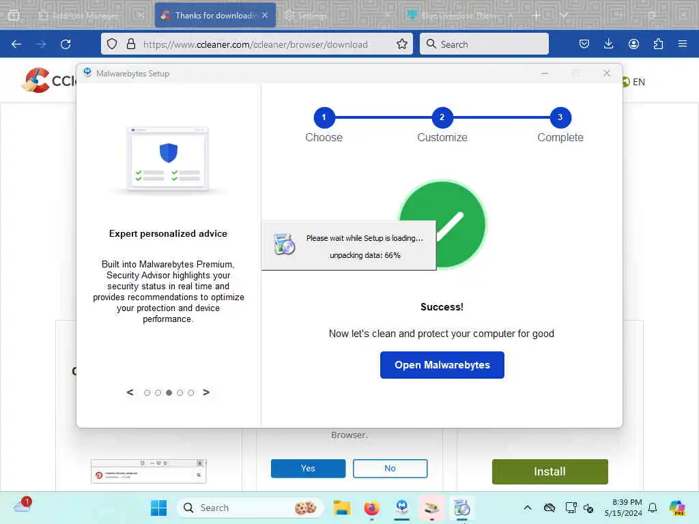The image size is (699, 524).
Task: Click CCleaner logo on the webpage
Action: (x=48, y=81)
